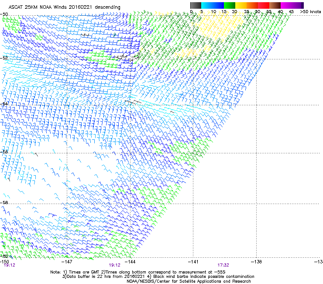Screen dimensions: 323x284
Task: Click the brown 35–40 knots legend segment
Action: (x=275, y=5)
